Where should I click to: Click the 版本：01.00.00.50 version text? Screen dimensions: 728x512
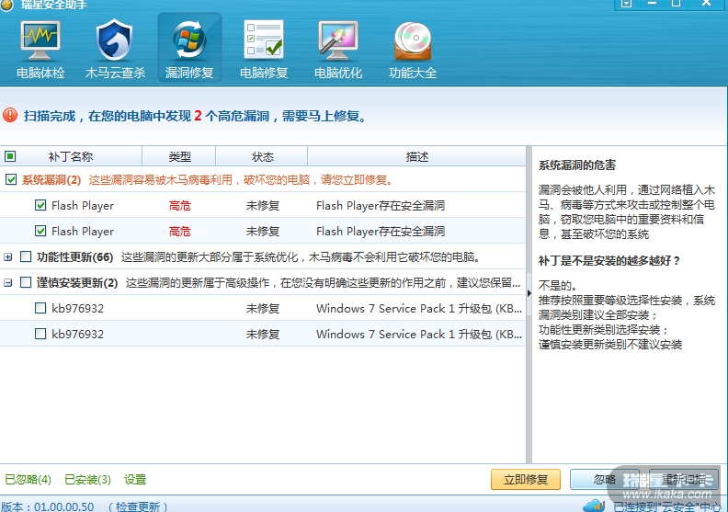48,506
